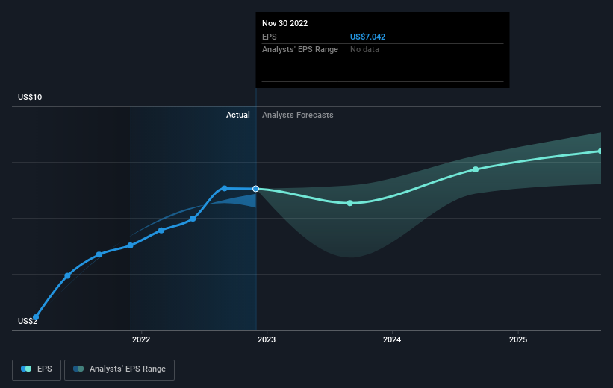Image resolution: width=613 pixels, height=388 pixels.
Task: Click the No data text in tooltip
Action: tap(364, 50)
